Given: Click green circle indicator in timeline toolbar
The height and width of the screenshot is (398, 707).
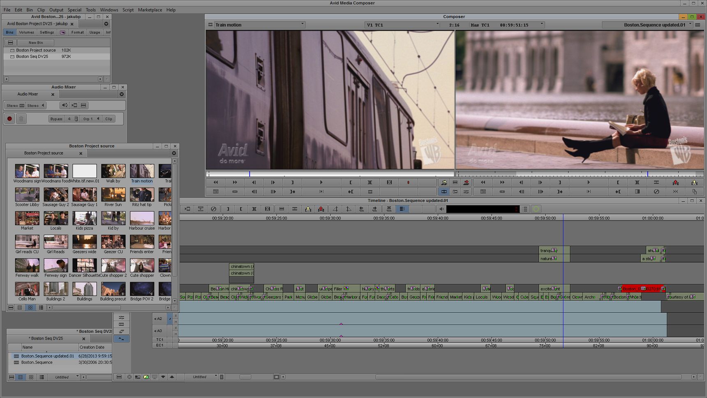Looking at the screenshot, I should pos(536,209).
